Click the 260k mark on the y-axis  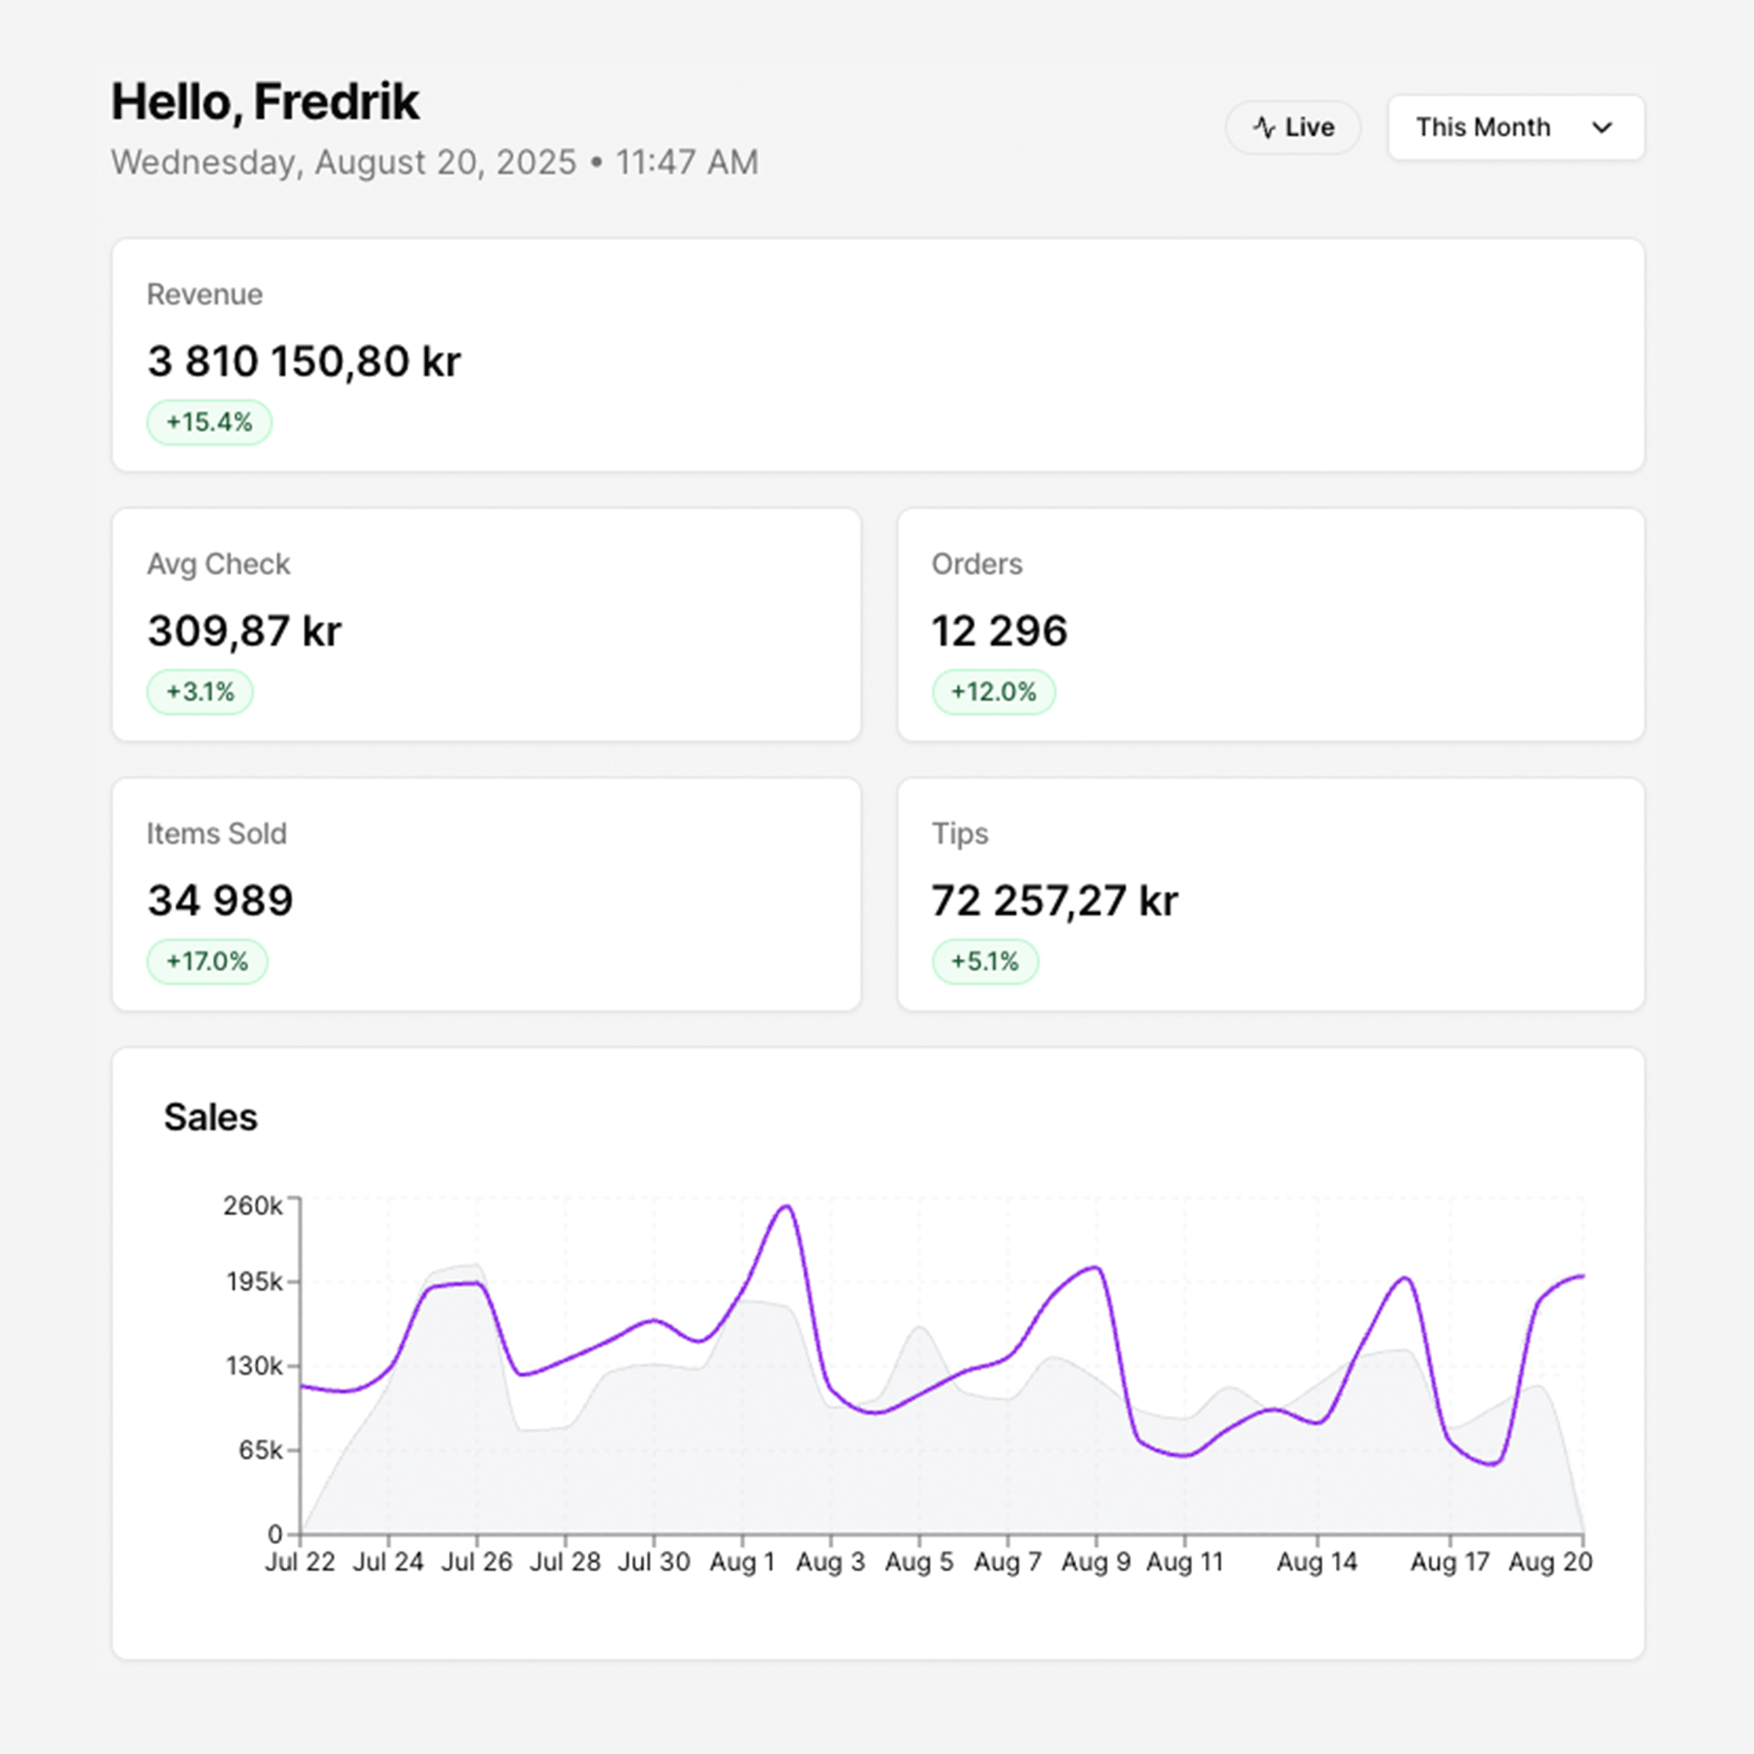pos(253,1205)
